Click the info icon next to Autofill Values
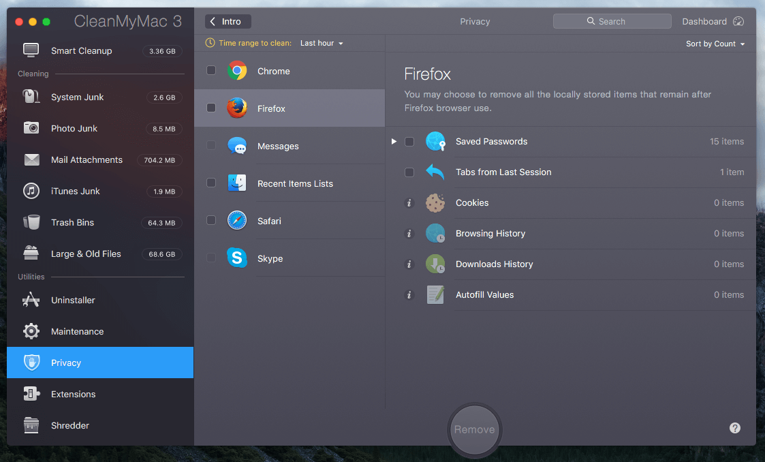The image size is (765, 462). (409, 294)
